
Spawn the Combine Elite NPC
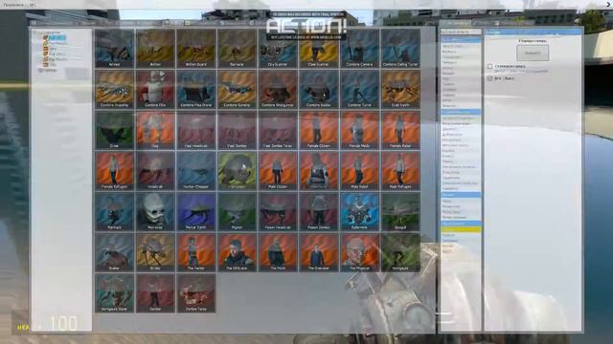pyautogui.click(x=155, y=89)
